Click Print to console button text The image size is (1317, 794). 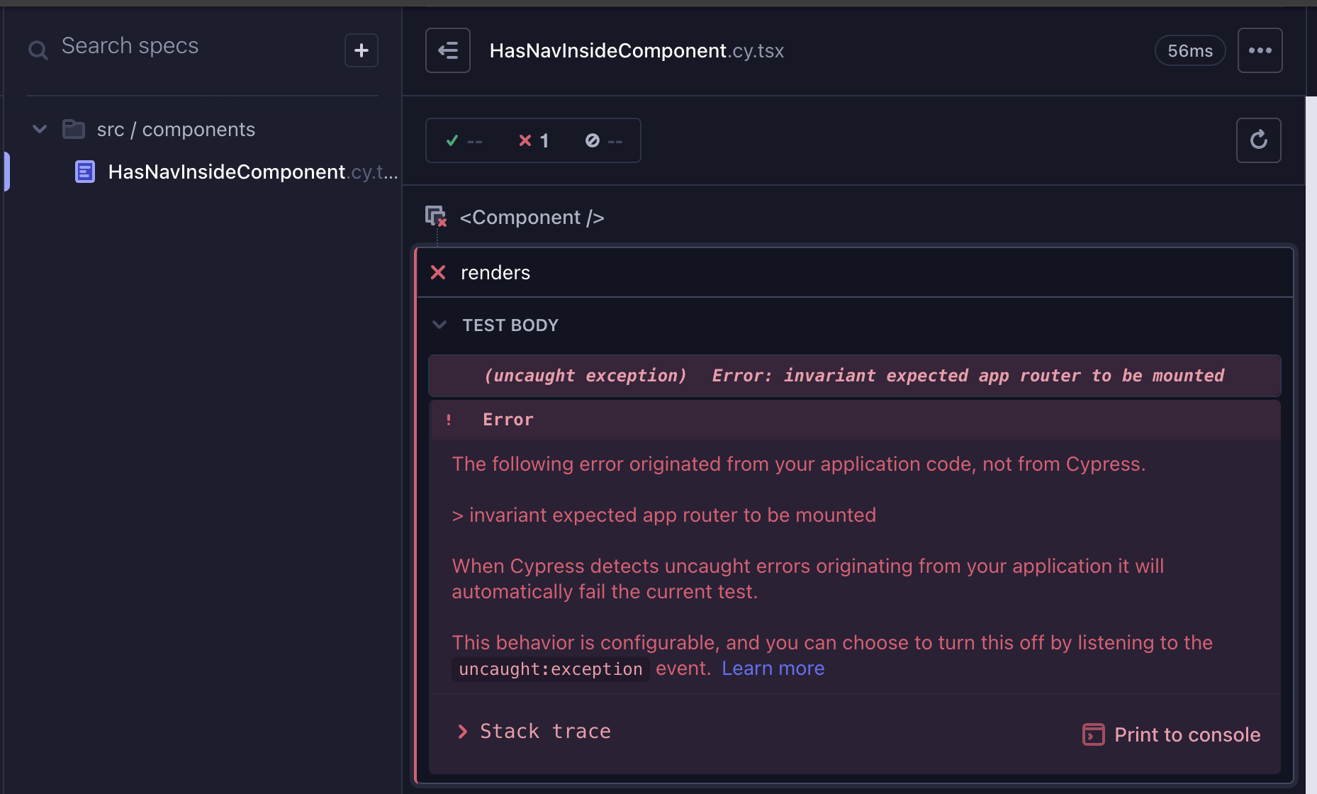(1187, 735)
